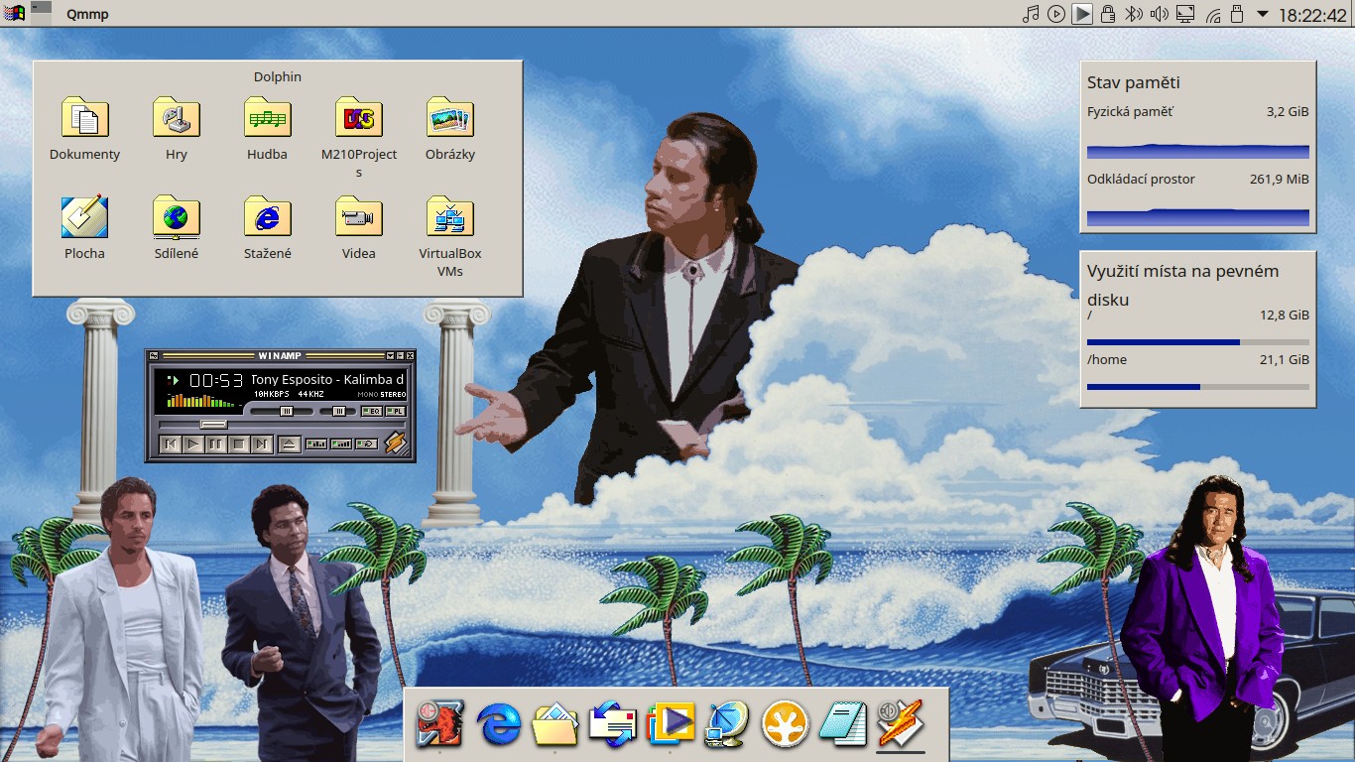The width and height of the screenshot is (1355, 762).
Task: Click the 'Dolphin' folder view title
Action: tap(278, 76)
